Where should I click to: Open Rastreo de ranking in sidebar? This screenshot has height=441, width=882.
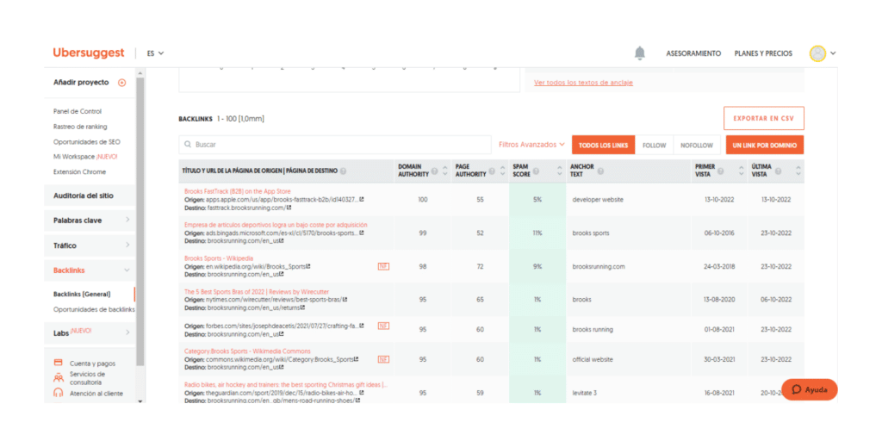80,127
